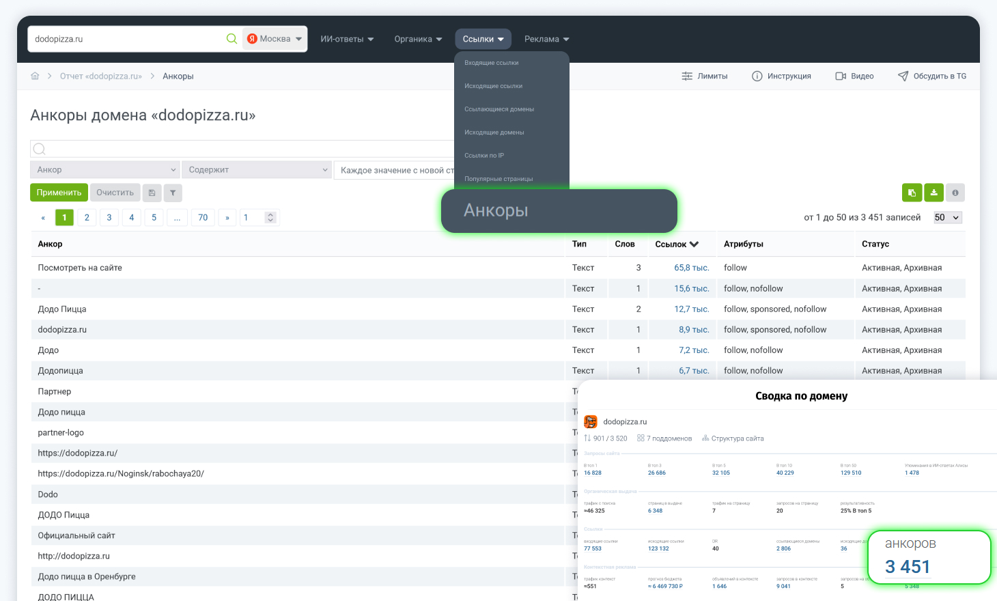Click the green copy to clipboard icon
The height and width of the screenshot is (601, 997).
pyautogui.click(x=912, y=193)
